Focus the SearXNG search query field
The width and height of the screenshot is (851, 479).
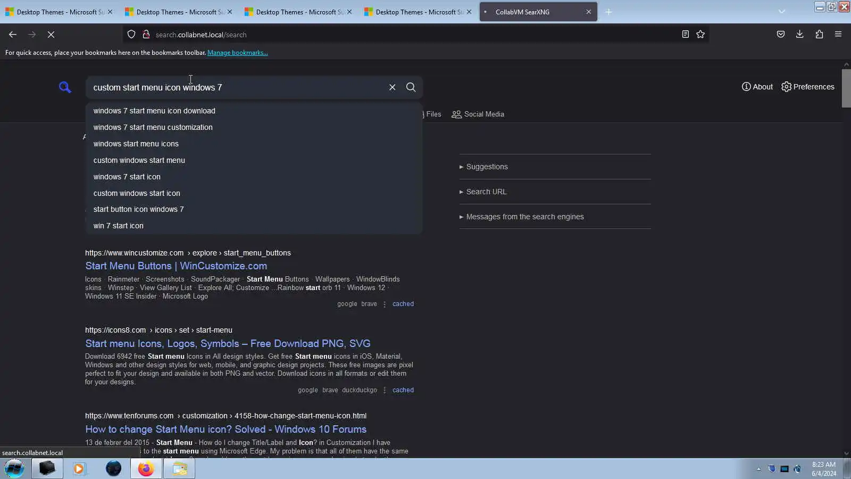coord(237,87)
